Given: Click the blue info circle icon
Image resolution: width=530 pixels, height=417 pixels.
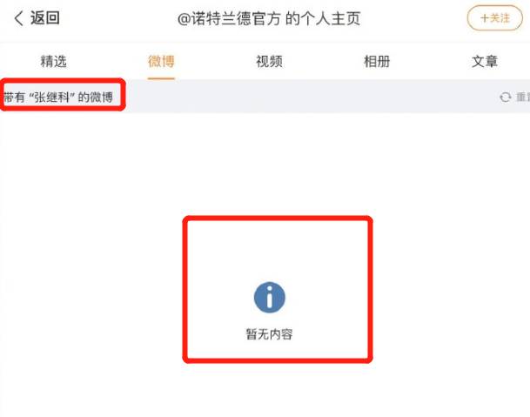Looking at the screenshot, I should pos(270,297).
